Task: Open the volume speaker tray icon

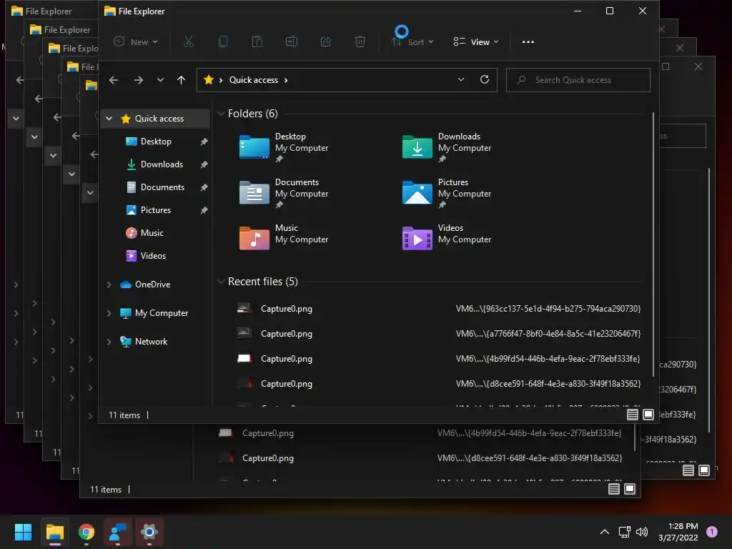Action: (642, 532)
